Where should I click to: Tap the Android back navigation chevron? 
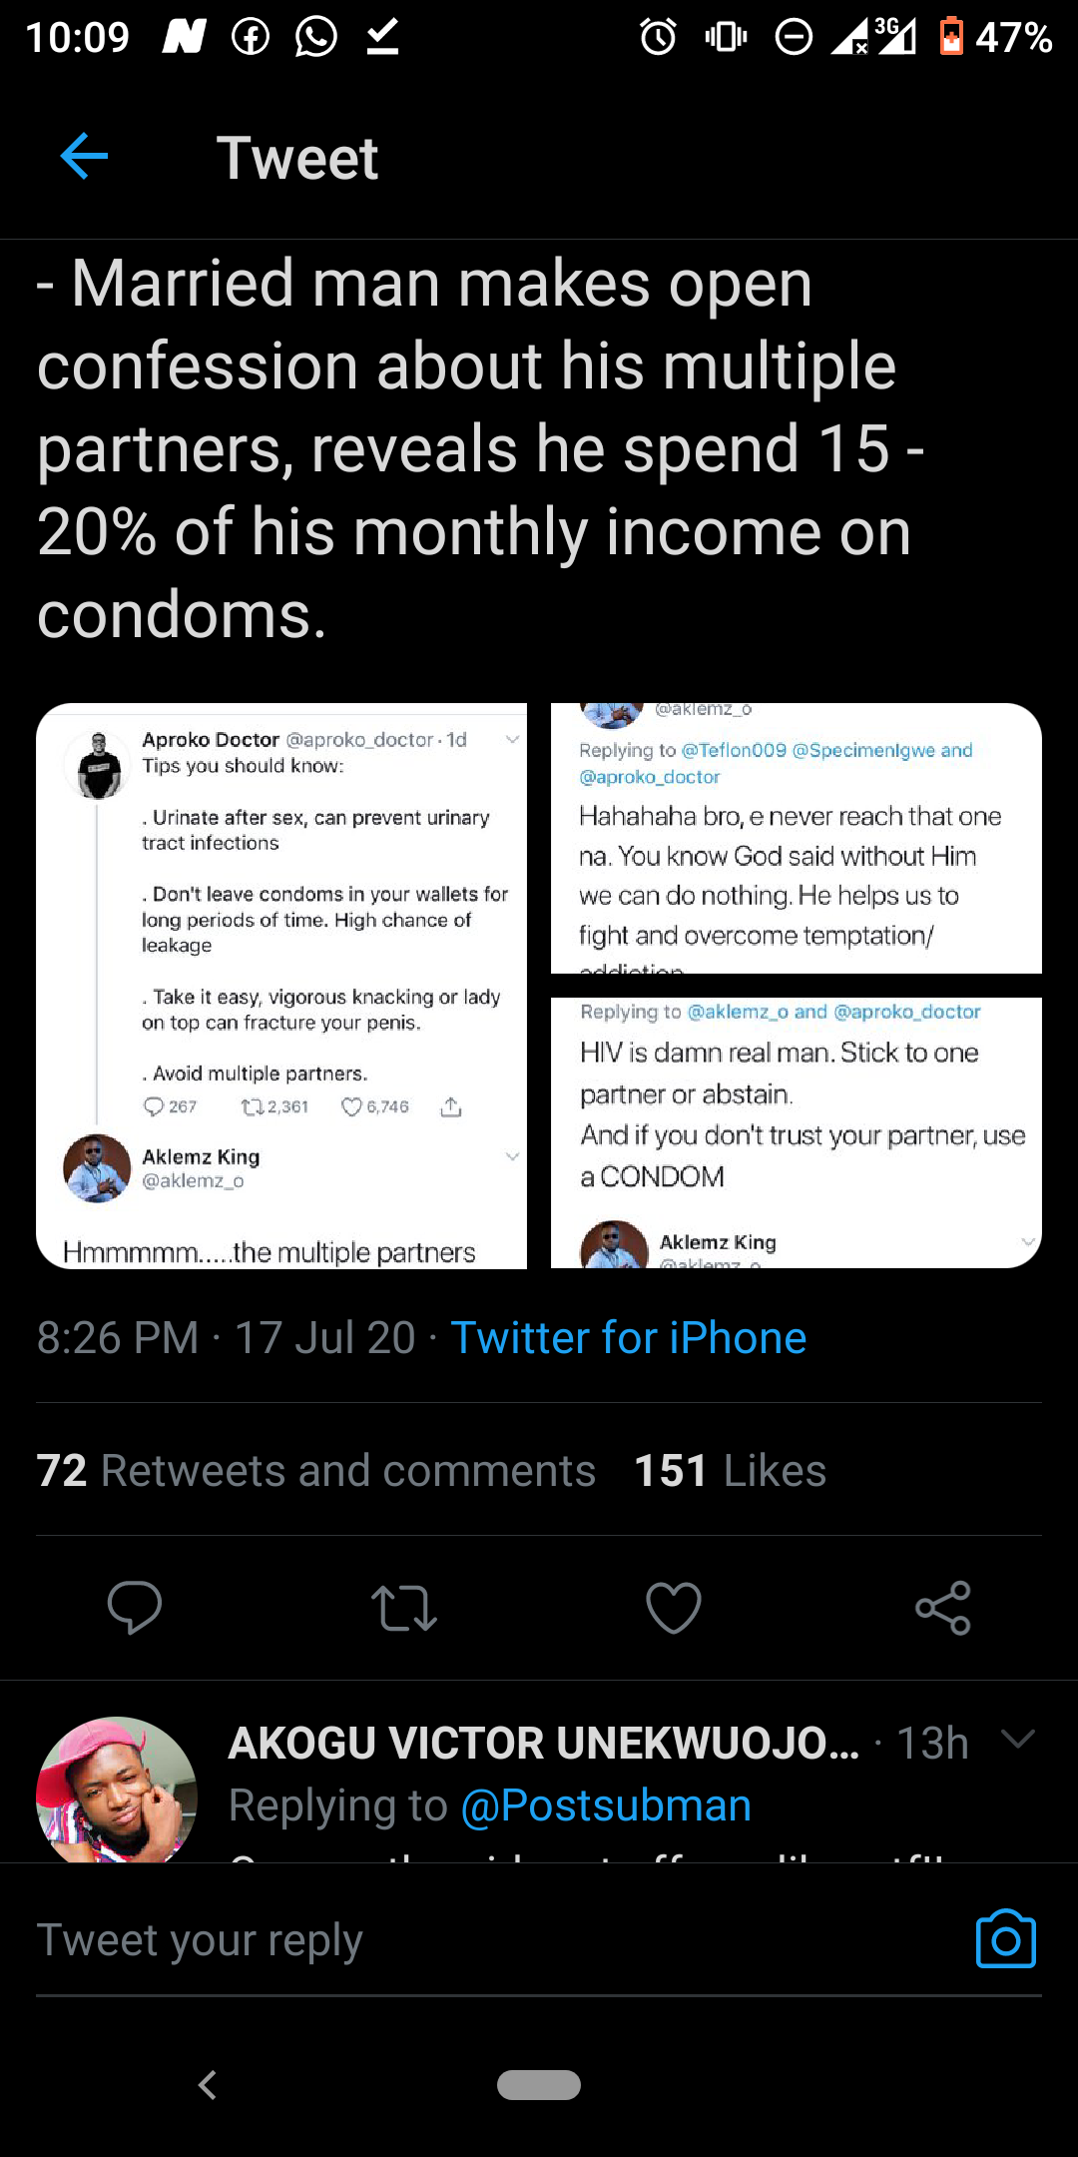(208, 2085)
